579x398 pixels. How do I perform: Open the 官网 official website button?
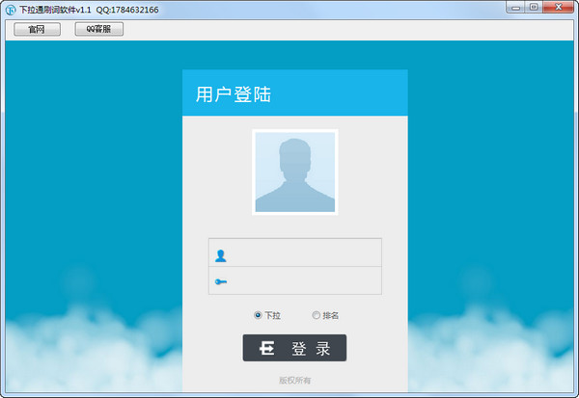[x=37, y=29]
